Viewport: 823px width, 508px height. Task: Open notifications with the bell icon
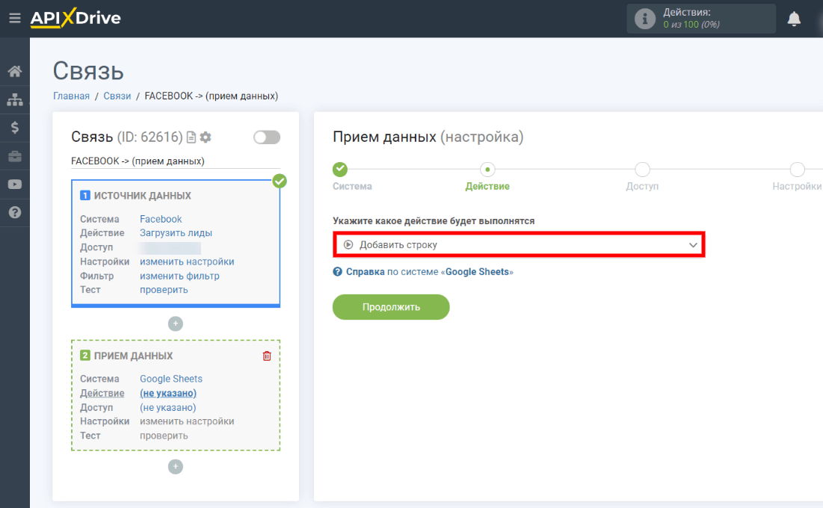[794, 18]
